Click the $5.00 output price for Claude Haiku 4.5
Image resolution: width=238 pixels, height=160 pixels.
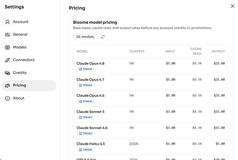220,144
